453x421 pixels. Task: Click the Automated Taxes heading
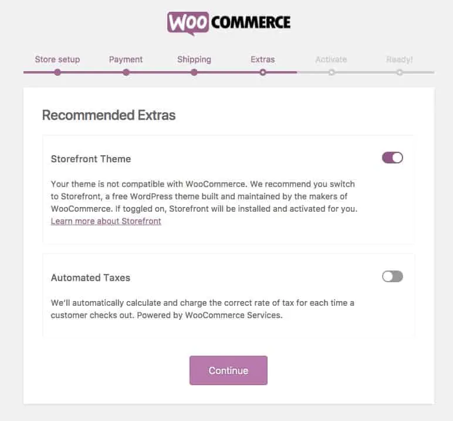click(91, 278)
